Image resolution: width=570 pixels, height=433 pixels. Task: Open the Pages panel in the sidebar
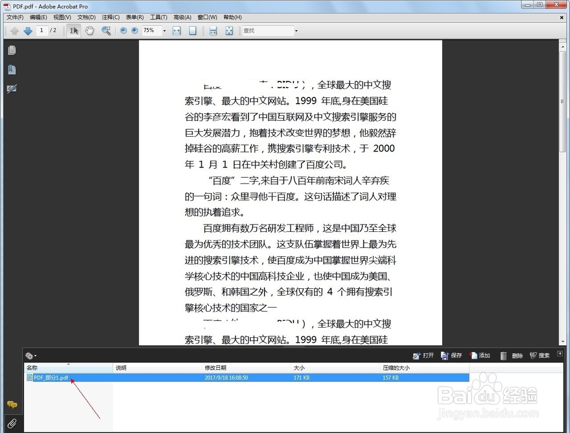11,50
